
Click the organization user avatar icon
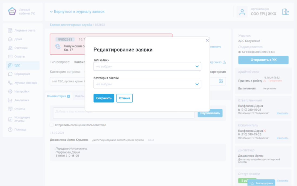point(242,12)
